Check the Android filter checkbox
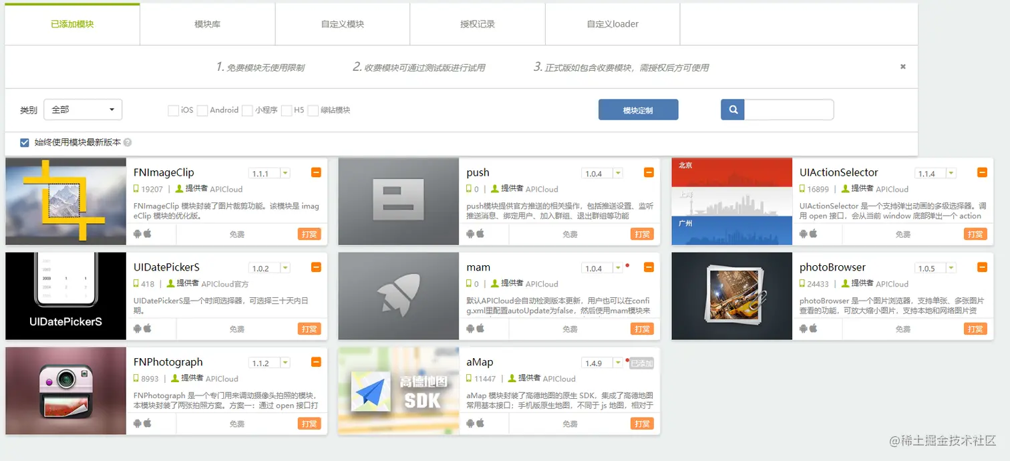Screen dimensions: 1010x461 click(x=202, y=110)
